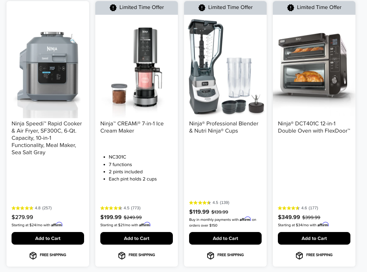Viewport: 367px width, 272px height.
Task: Click the Limited Time Offer badge icon on Blender card
Action: coord(202,8)
